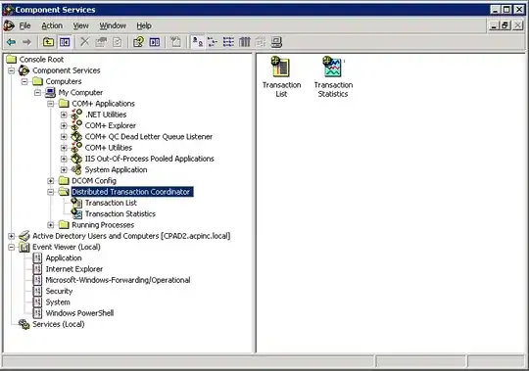Click the Forward arrow toolbar button
529x371 pixels.
click(x=26, y=42)
